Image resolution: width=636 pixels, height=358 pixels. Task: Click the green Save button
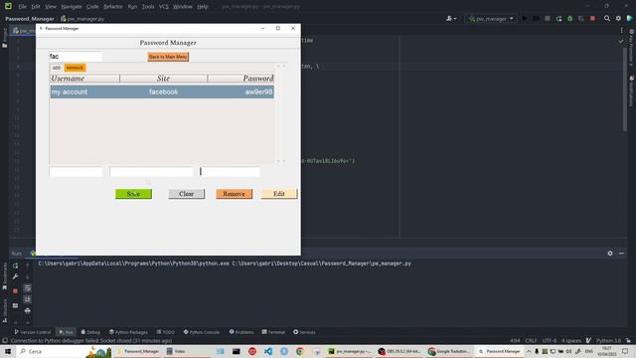133,194
